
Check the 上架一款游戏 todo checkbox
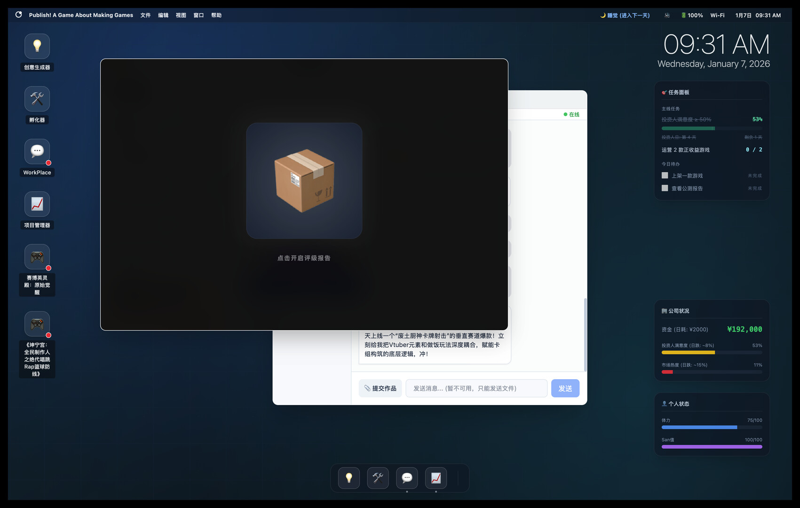pos(665,175)
